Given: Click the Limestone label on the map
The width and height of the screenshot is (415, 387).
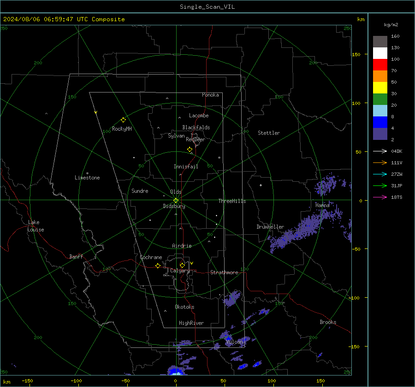Looking at the screenshot, I should click(x=87, y=178).
